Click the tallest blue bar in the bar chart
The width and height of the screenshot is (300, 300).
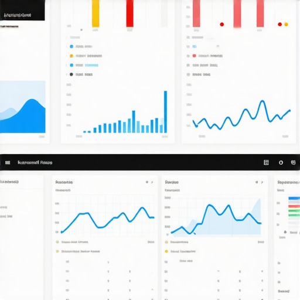tap(165, 112)
